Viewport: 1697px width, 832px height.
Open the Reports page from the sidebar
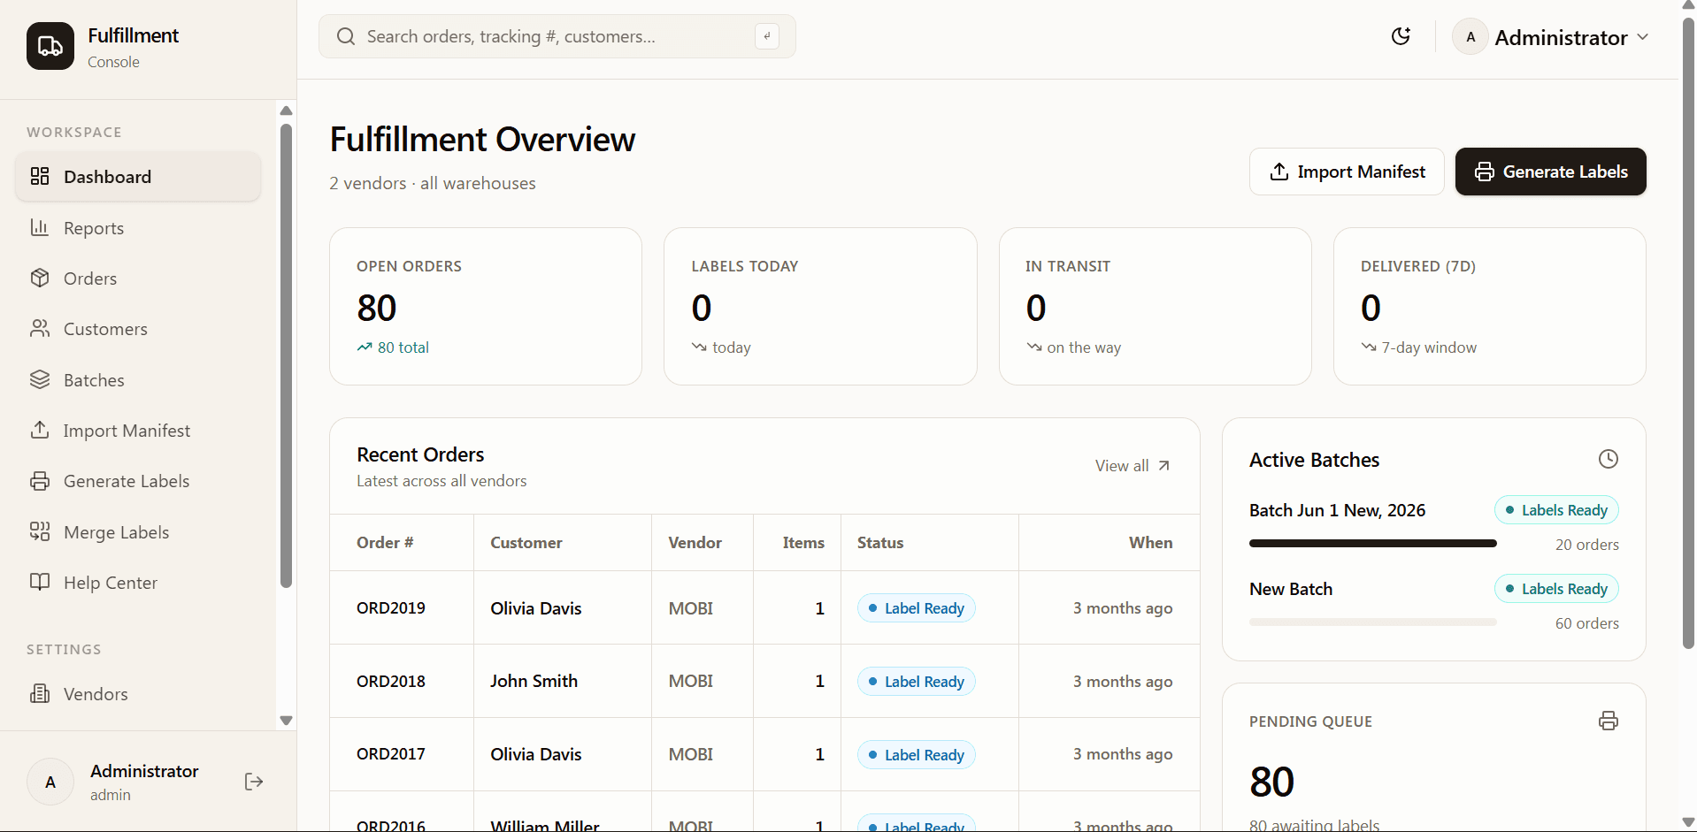pyautogui.click(x=138, y=228)
